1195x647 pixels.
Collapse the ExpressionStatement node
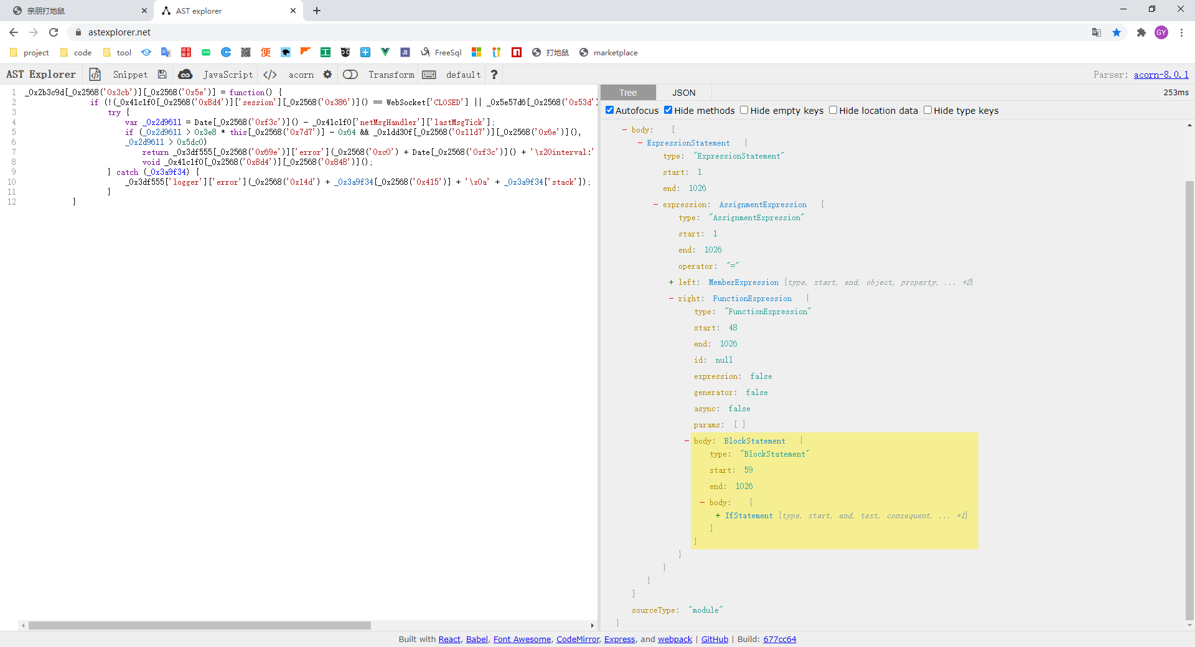pos(640,143)
